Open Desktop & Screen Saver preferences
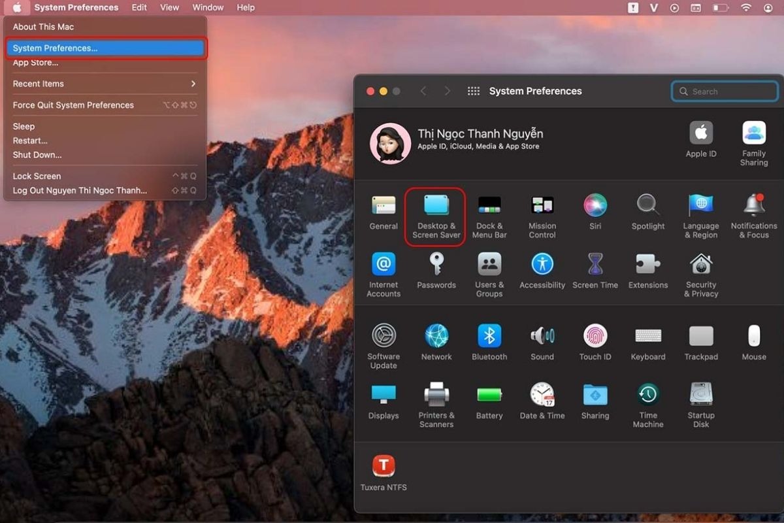Screen dimensions: 784x523 pos(436,217)
